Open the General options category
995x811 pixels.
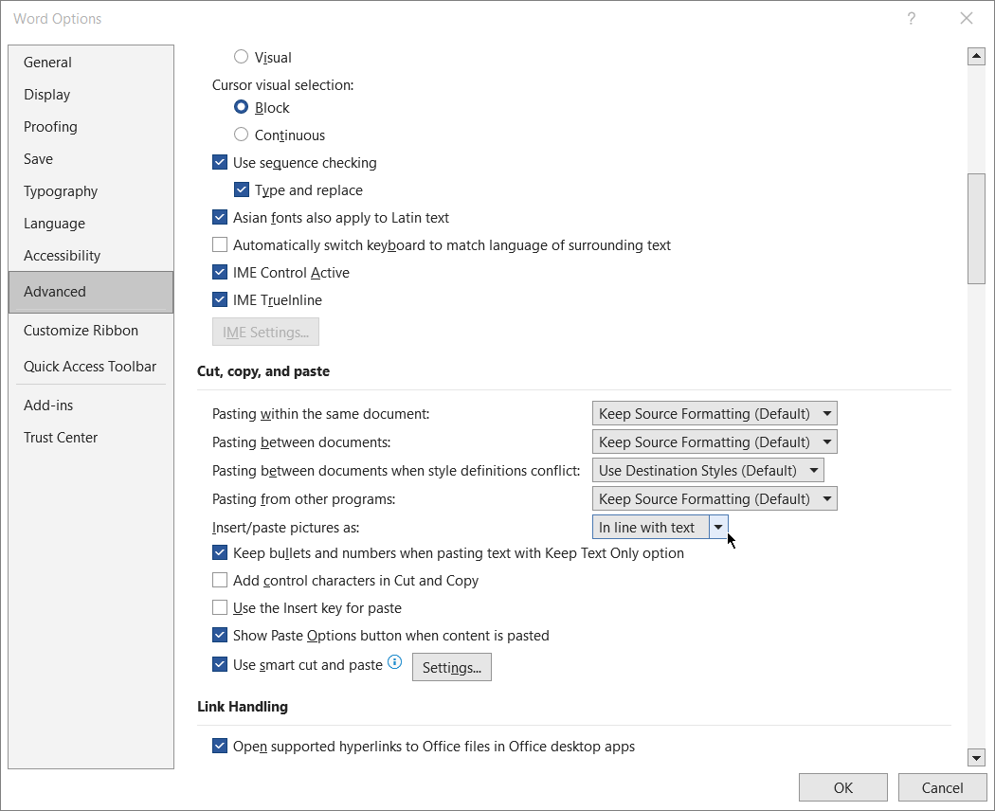[x=91, y=63]
